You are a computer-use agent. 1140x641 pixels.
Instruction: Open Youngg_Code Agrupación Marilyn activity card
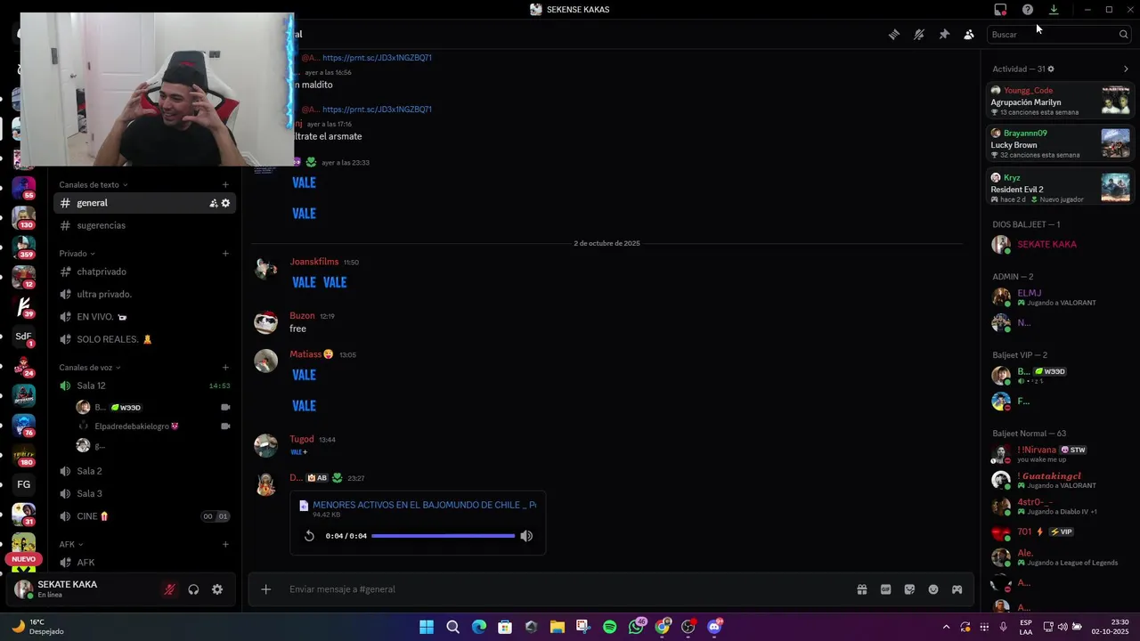(1060, 101)
